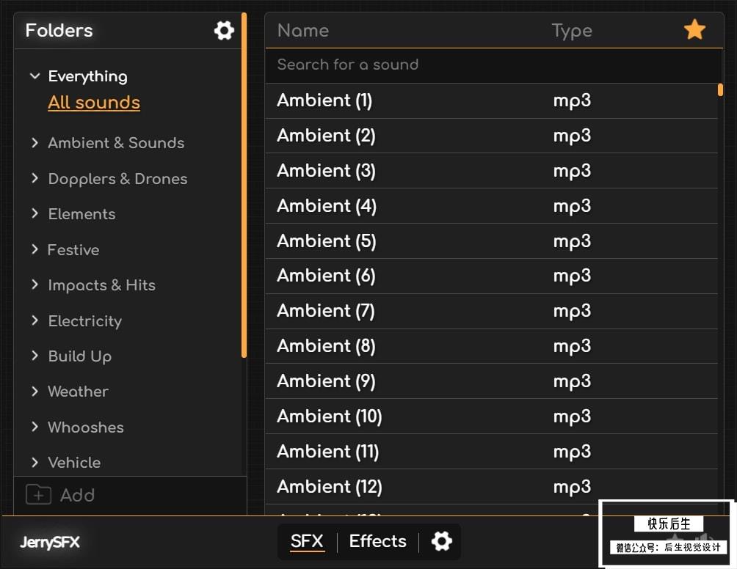Expand the Elements folder chevron
The width and height of the screenshot is (737, 569).
click(35, 213)
